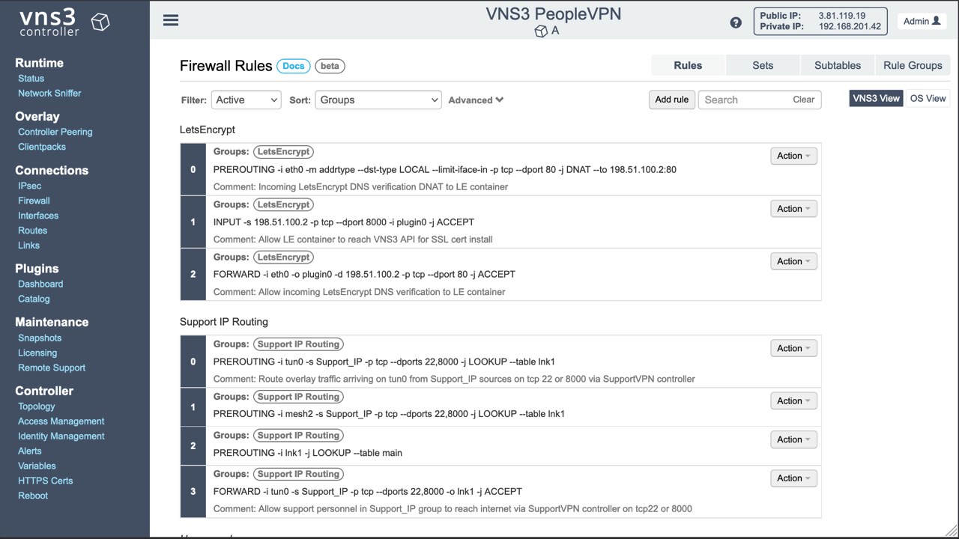The image size is (959, 539).
Task: Open Alerts page
Action: [x=30, y=451]
